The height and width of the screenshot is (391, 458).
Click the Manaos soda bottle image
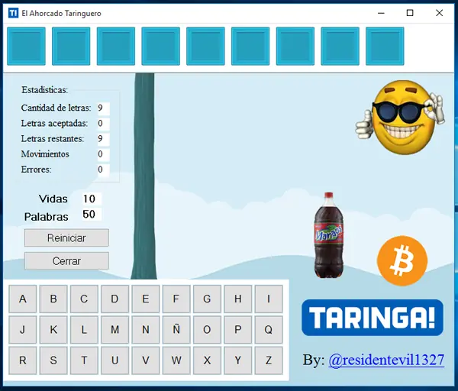click(x=328, y=235)
